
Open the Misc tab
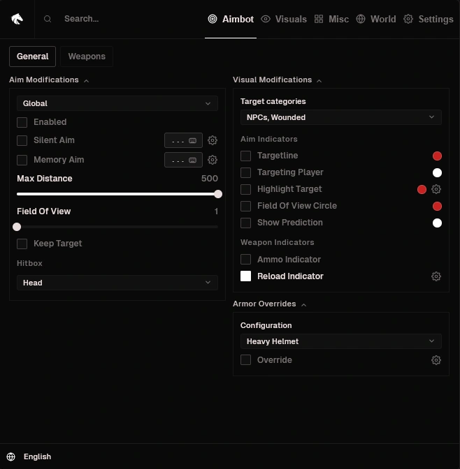(331, 19)
